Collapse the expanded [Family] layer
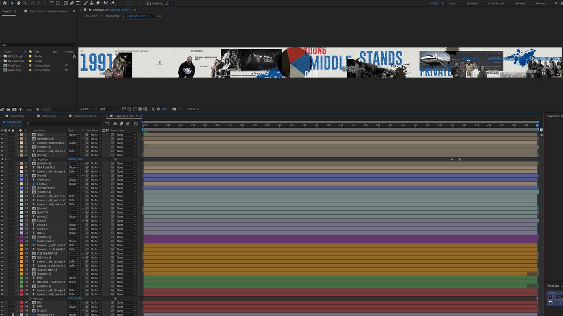Screen dimensions: 563x316 pos(18,155)
